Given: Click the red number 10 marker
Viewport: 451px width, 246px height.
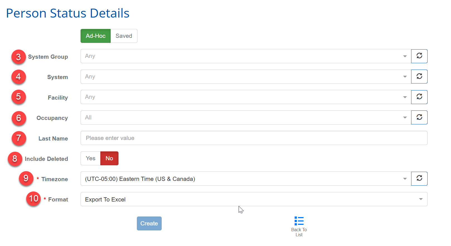Looking at the screenshot, I should 33,199.
